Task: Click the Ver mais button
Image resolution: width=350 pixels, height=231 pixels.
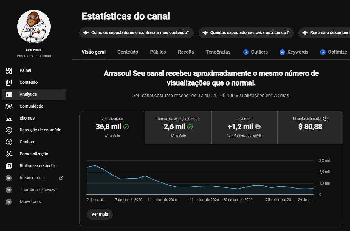Action: tap(100, 214)
